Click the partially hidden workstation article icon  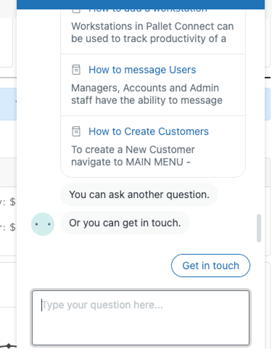tap(76, 11)
